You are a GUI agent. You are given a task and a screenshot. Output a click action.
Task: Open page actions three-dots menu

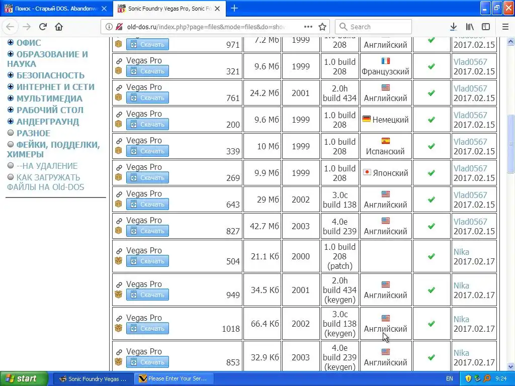(x=308, y=27)
